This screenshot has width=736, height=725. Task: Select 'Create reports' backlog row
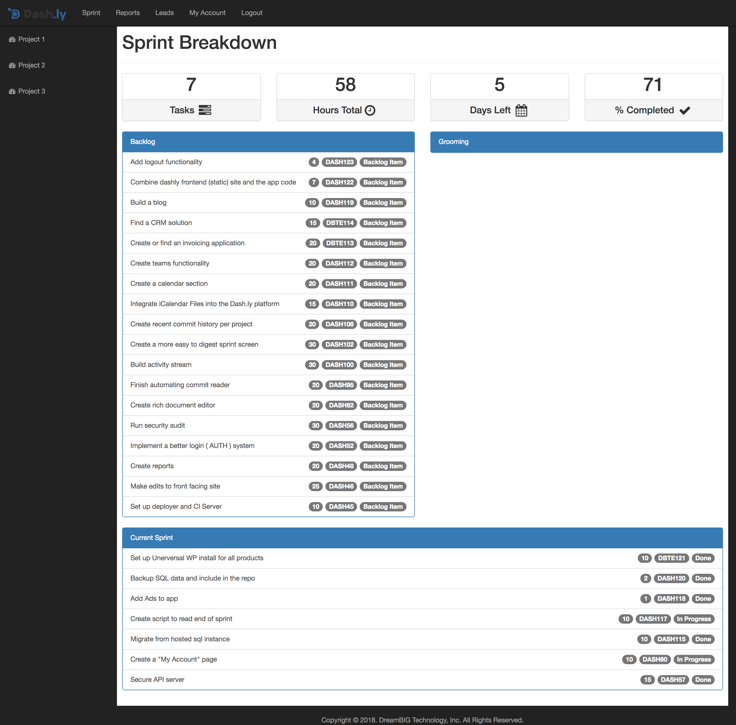point(268,466)
